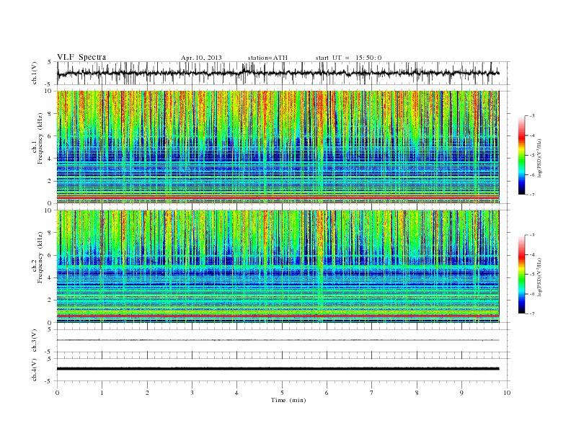The width and height of the screenshot is (571, 441).
Task: Click time axis tick label "7"
Action: click(x=372, y=393)
